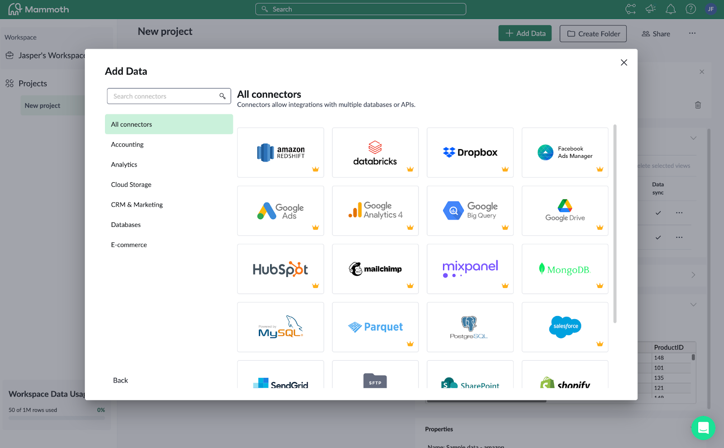
Task: Select New project in the sidebar
Action: [x=53, y=105]
